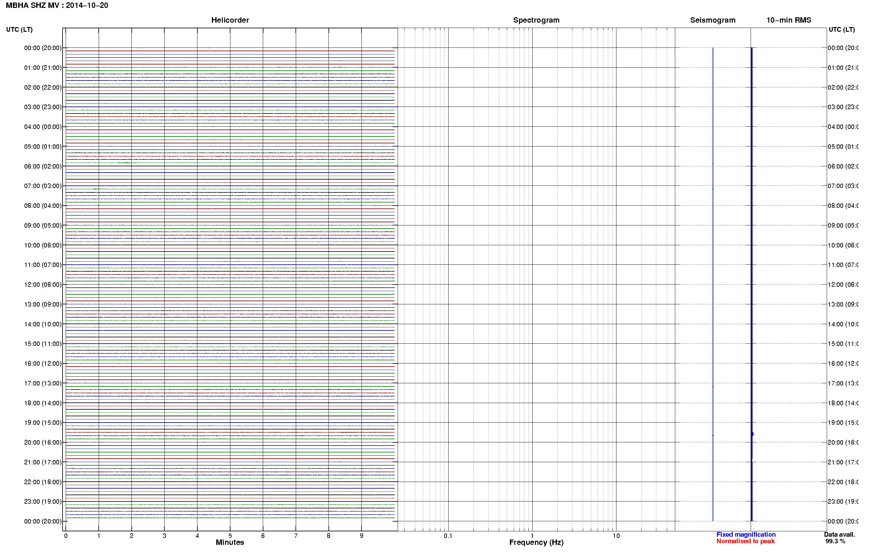Click the blue 10-min RMS spike near 19:30
The height and width of the screenshot is (559, 894).
753,434
